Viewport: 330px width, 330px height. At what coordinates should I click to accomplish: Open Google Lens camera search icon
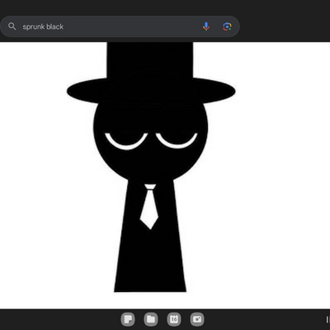(x=227, y=26)
